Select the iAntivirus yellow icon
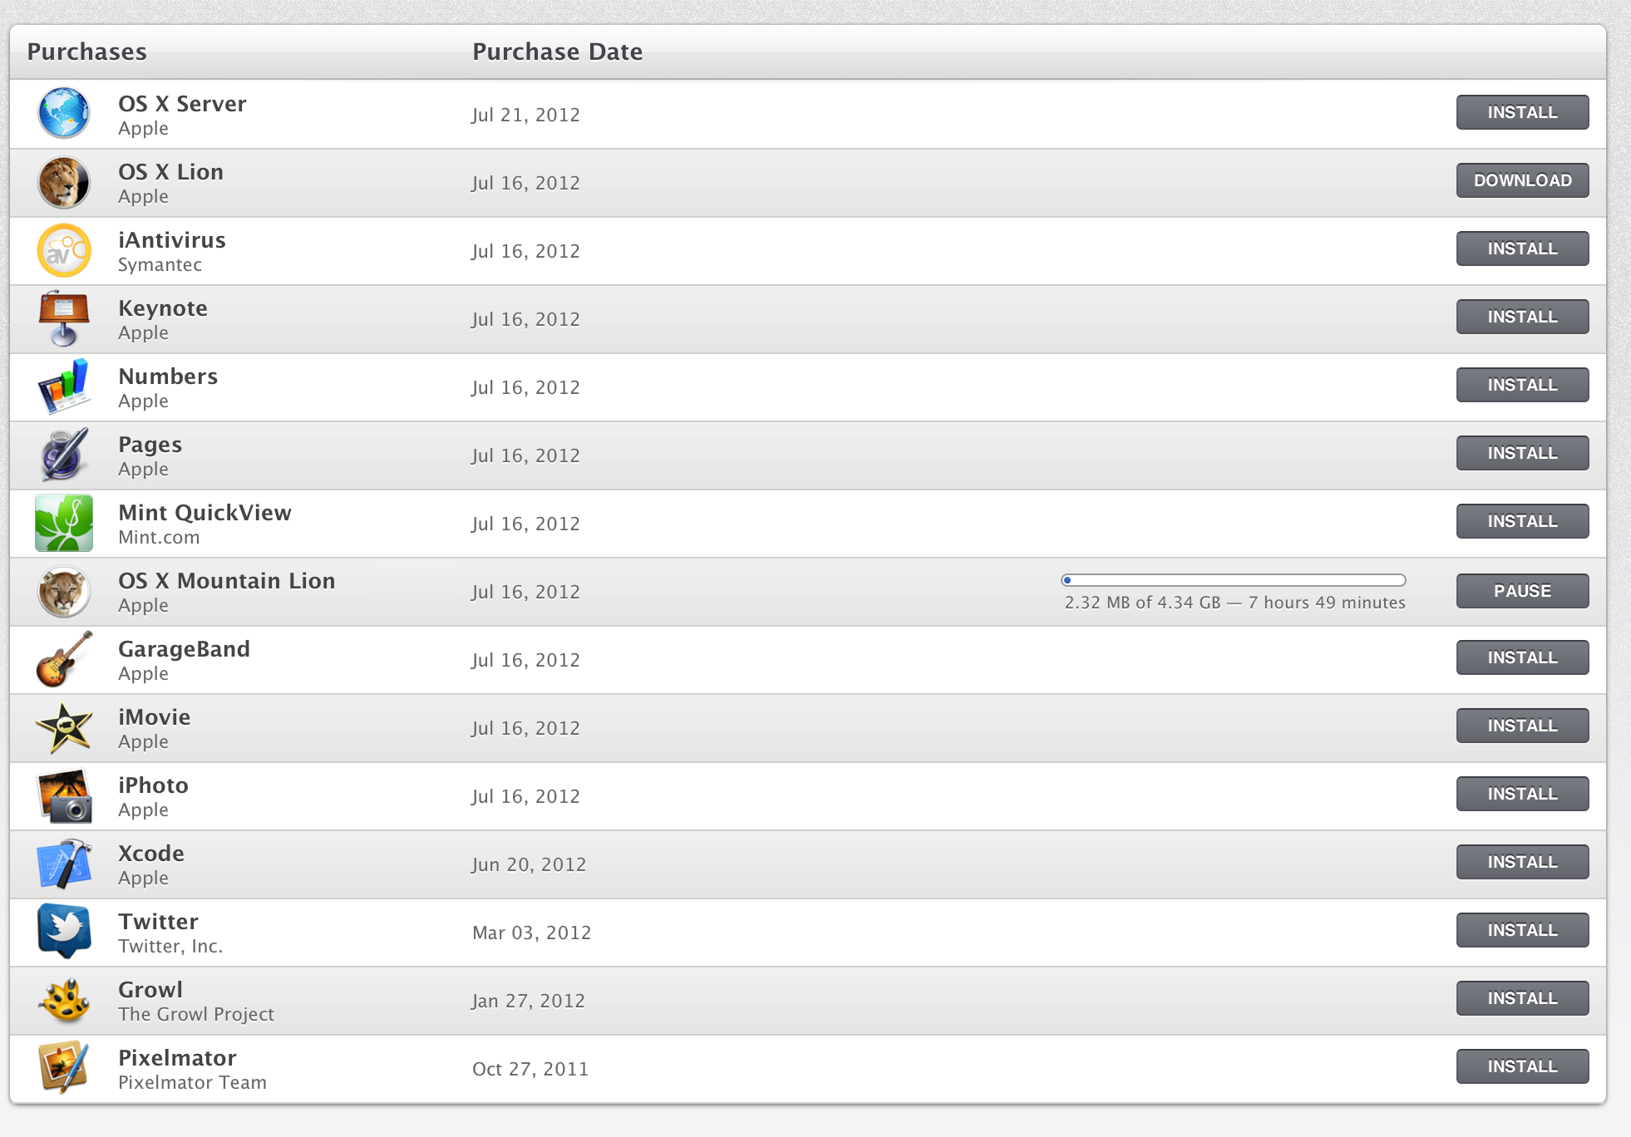This screenshot has height=1137, width=1631. coord(64,250)
